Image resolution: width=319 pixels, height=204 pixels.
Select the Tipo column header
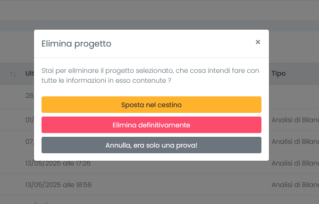pos(278,73)
